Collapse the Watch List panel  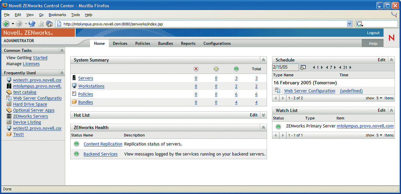(391, 110)
